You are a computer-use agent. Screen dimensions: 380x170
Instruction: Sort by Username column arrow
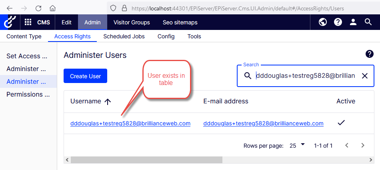[x=108, y=101]
